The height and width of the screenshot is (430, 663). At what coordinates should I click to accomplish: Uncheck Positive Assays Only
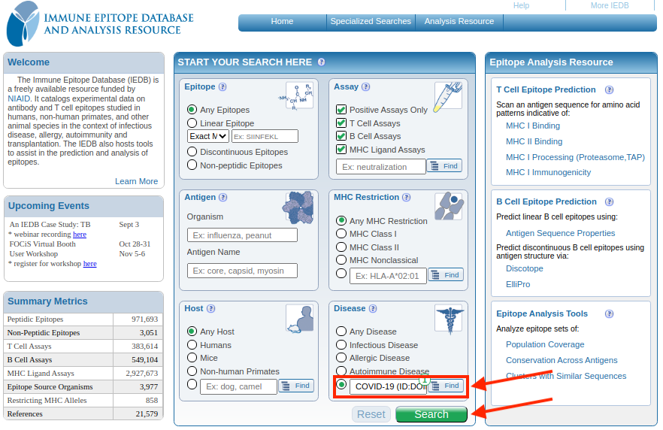341,110
